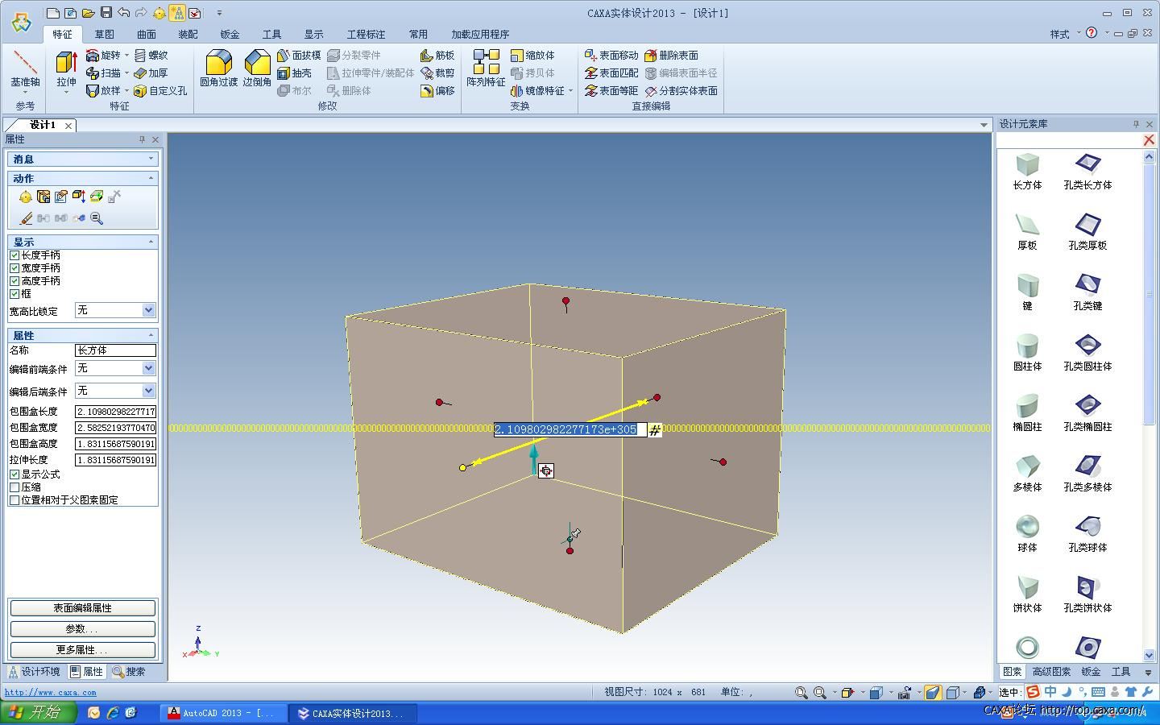Image resolution: width=1160 pixels, height=725 pixels.
Task: Click the 参数... button
Action: point(82,629)
